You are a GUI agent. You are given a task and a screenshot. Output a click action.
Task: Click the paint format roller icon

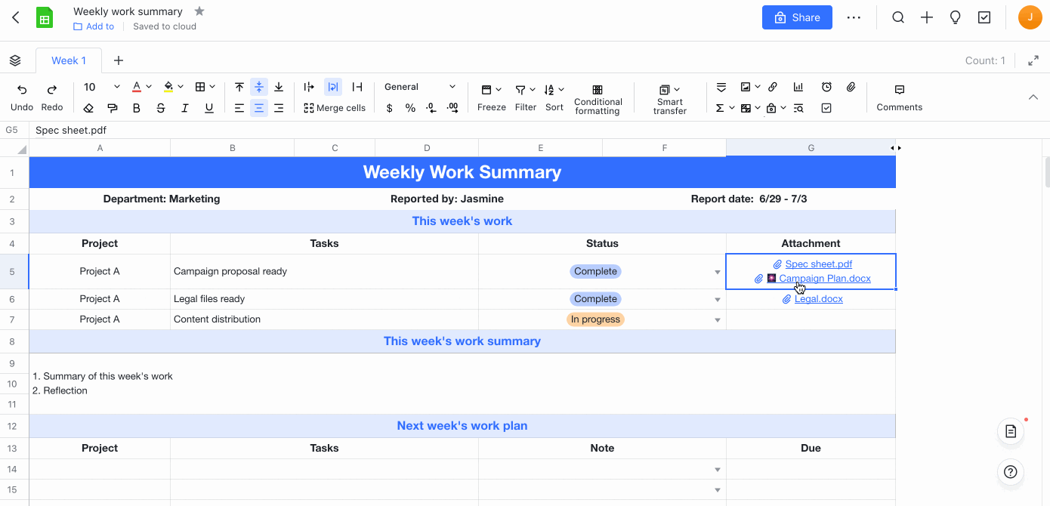[113, 108]
